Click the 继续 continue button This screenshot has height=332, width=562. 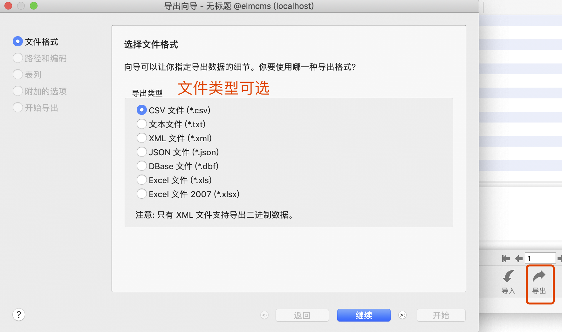[x=364, y=315]
